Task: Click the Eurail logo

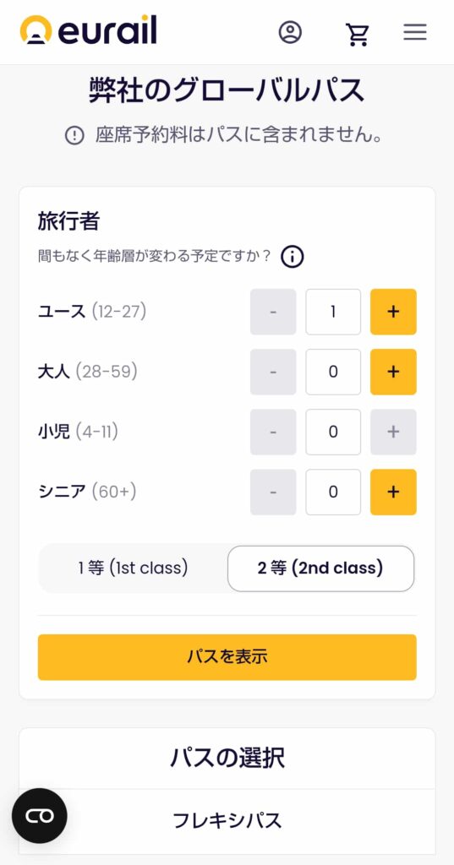Action: 89,30
